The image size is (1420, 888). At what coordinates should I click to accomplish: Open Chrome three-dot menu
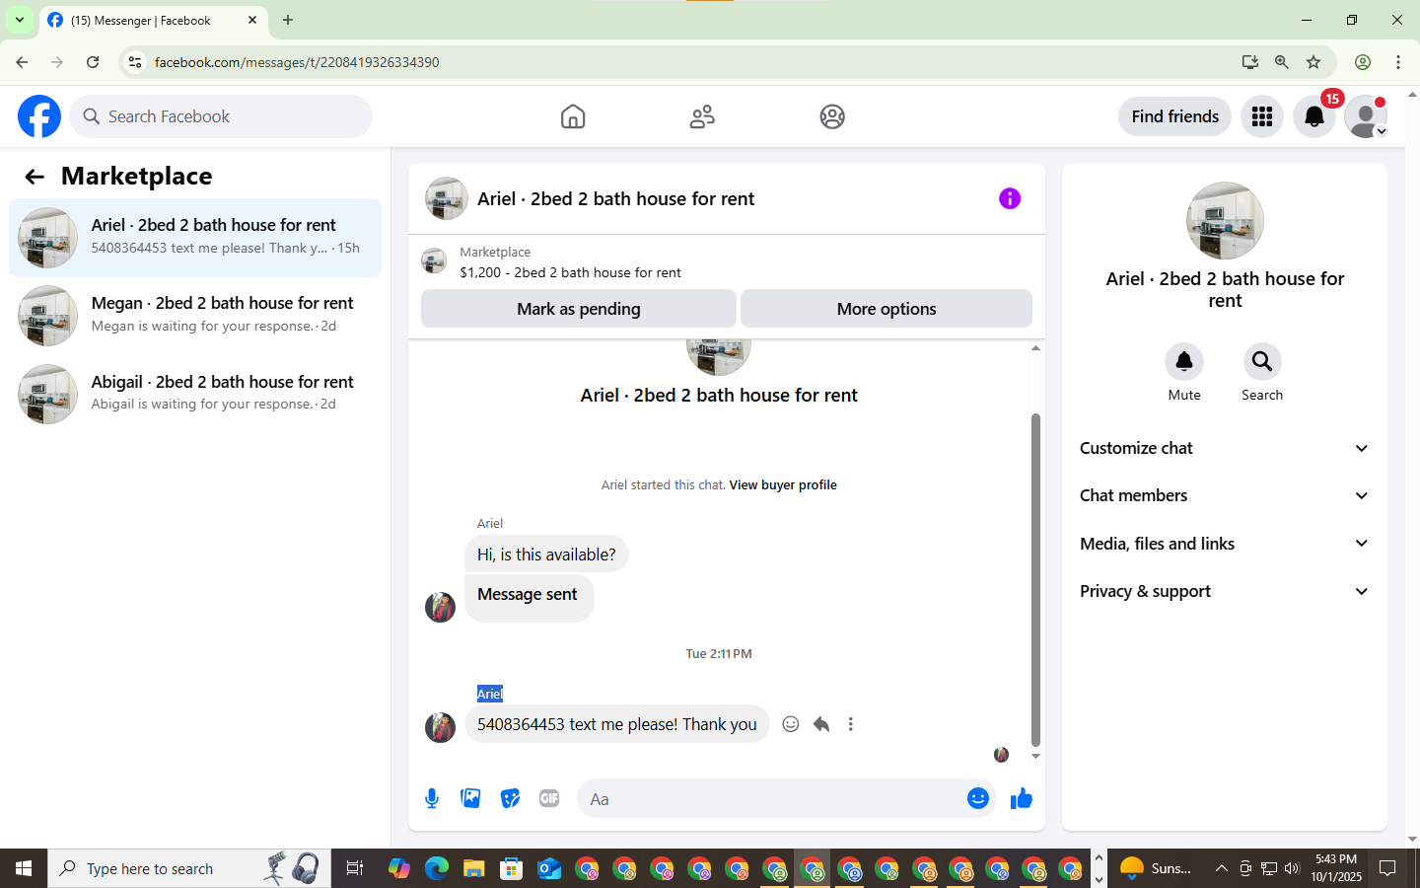click(x=1398, y=62)
